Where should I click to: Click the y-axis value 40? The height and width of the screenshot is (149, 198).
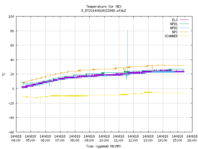pyautogui.click(x=12, y=60)
